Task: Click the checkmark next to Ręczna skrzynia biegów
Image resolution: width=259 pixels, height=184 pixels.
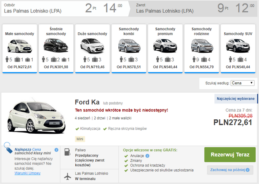Action: (105, 129)
